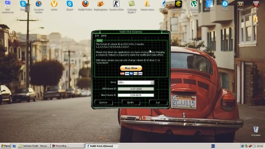Screen dimensions: 265x149
Task: Switch to Recording taskbar button
Action: tap(67, 146)
